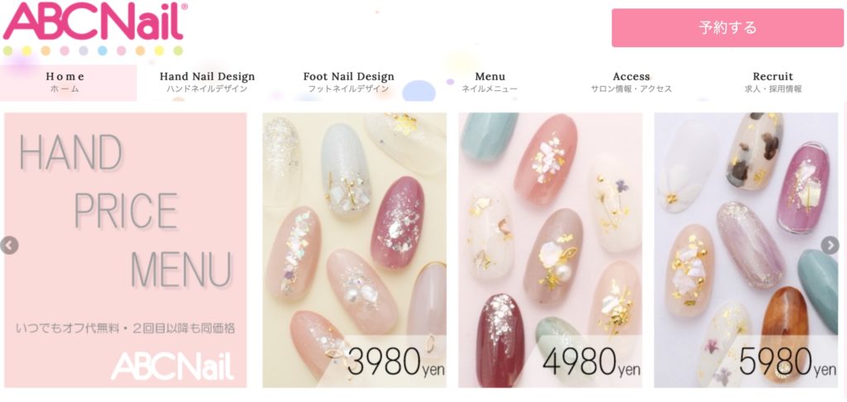Viewport: 847px width, 402px height.
Task: Click the Hand Price Menu pink banner
Action: [126, 250]
